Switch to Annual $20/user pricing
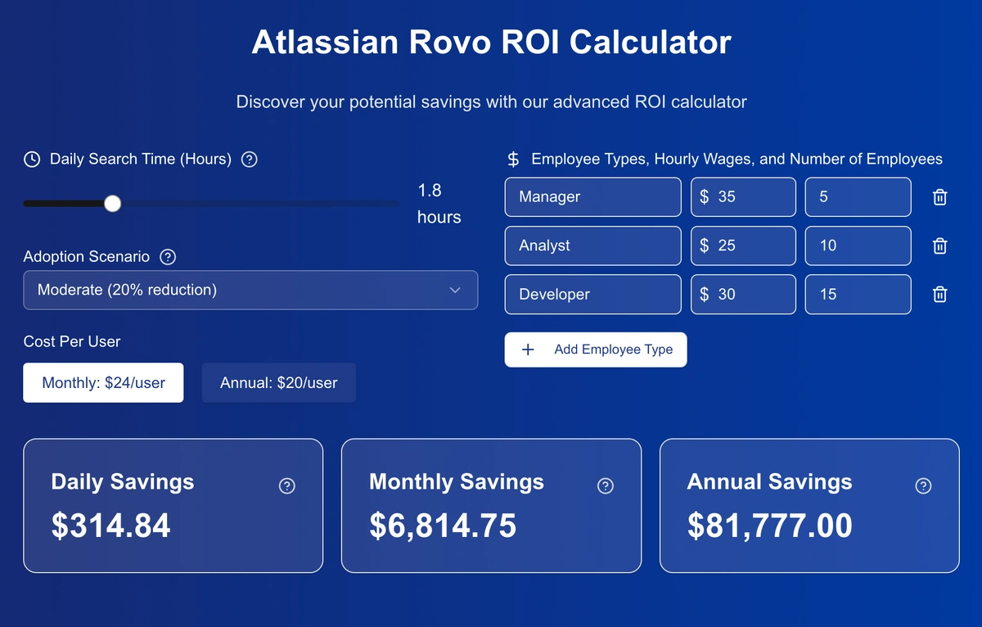 pos(278,383)
